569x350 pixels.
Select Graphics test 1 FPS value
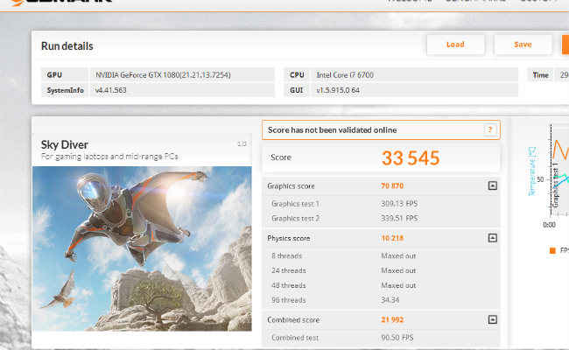tap(399, 204)
